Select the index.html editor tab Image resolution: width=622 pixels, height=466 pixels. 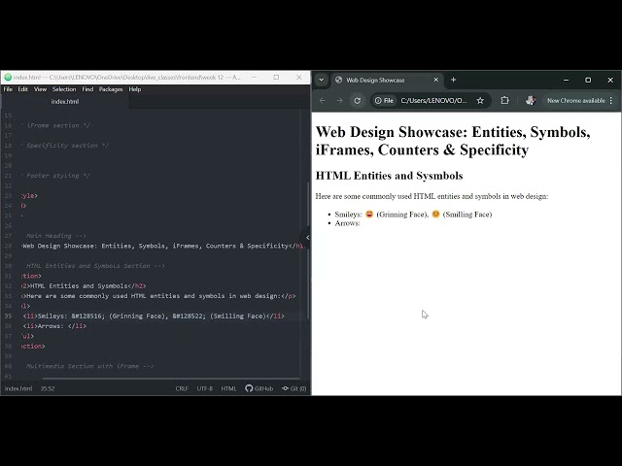pyautogui.click(x=65, y=101)
